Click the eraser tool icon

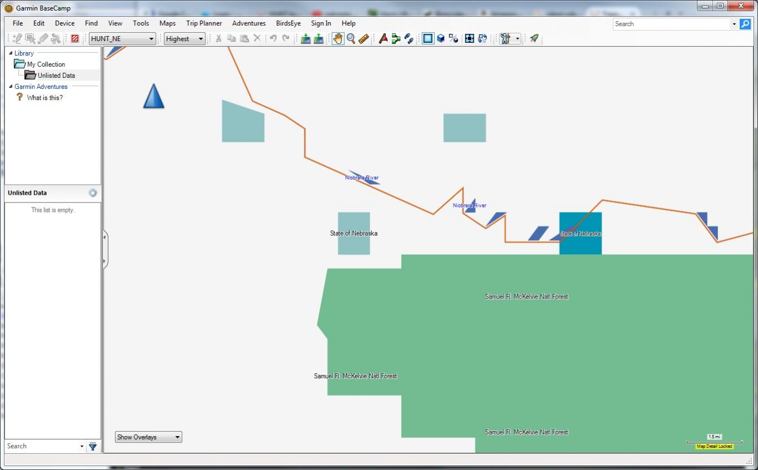(x=43, y=38)
